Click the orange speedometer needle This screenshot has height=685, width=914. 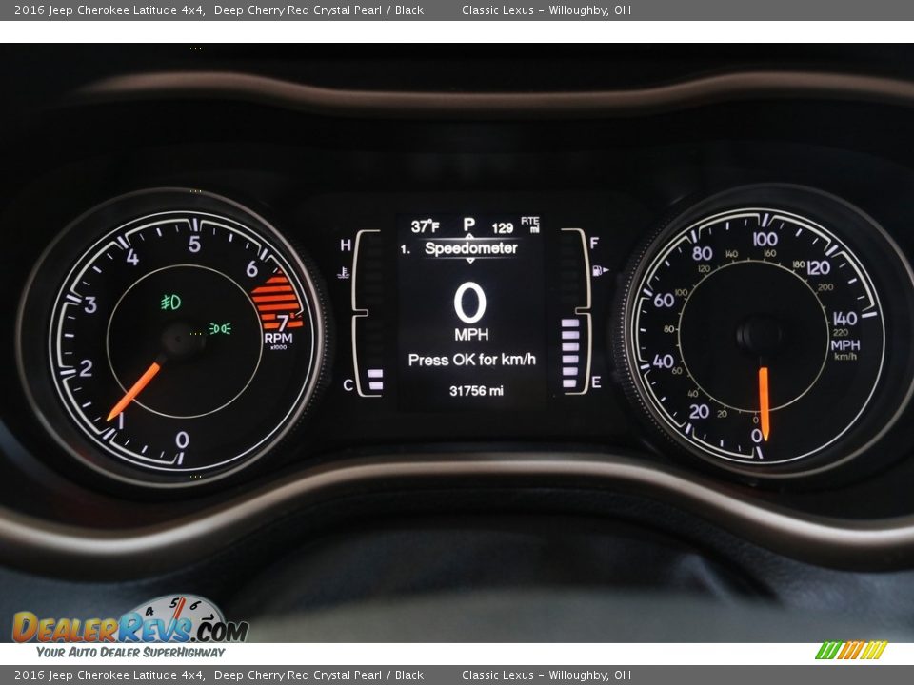tap(764, 403)
